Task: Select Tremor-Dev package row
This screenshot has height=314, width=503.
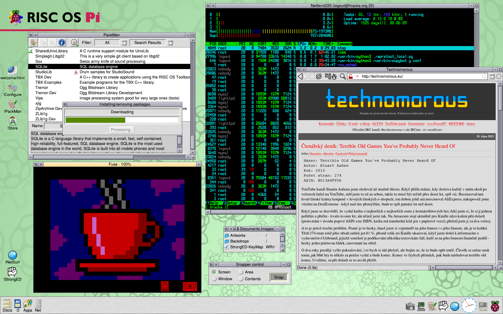Action: (x=46, y=93)
